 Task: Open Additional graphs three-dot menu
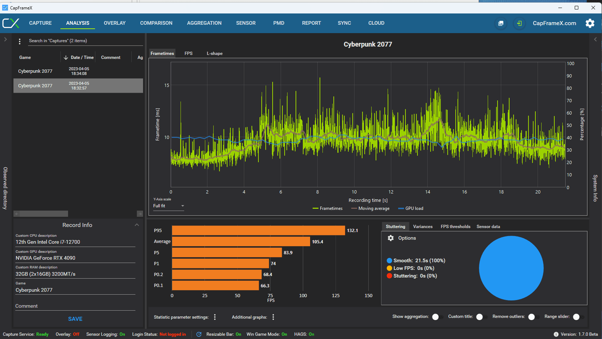(x=273, y=317)
